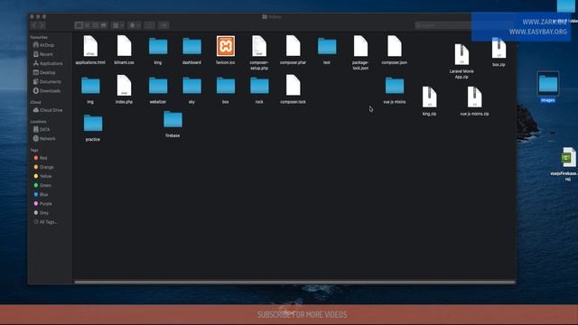
Task: Select the test folder
Action: [327, 50]
